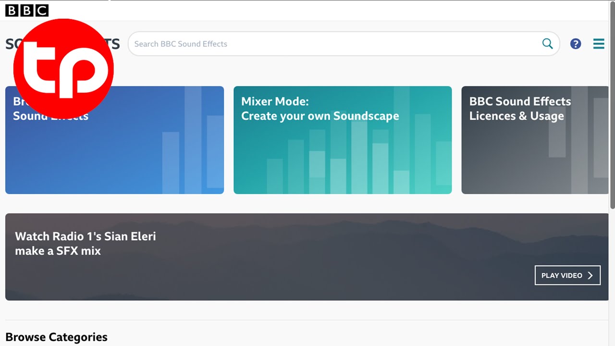The height and width of the screenshot is (346, 615).
Task: Click the empty scrollbar track below the thumb
Action: click(x=612, y=279)
